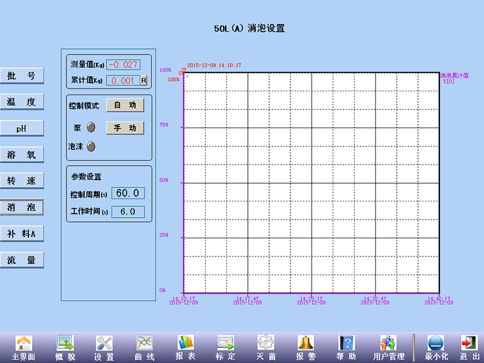Click the 工作时间 value field 6.0
Image resolution: width=484 pixels, height=363 pixels.
pyautogui.click(x=128, y=212)
